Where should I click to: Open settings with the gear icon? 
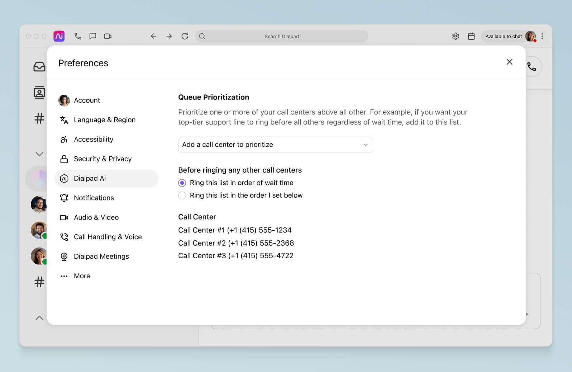tap(456, 36)
